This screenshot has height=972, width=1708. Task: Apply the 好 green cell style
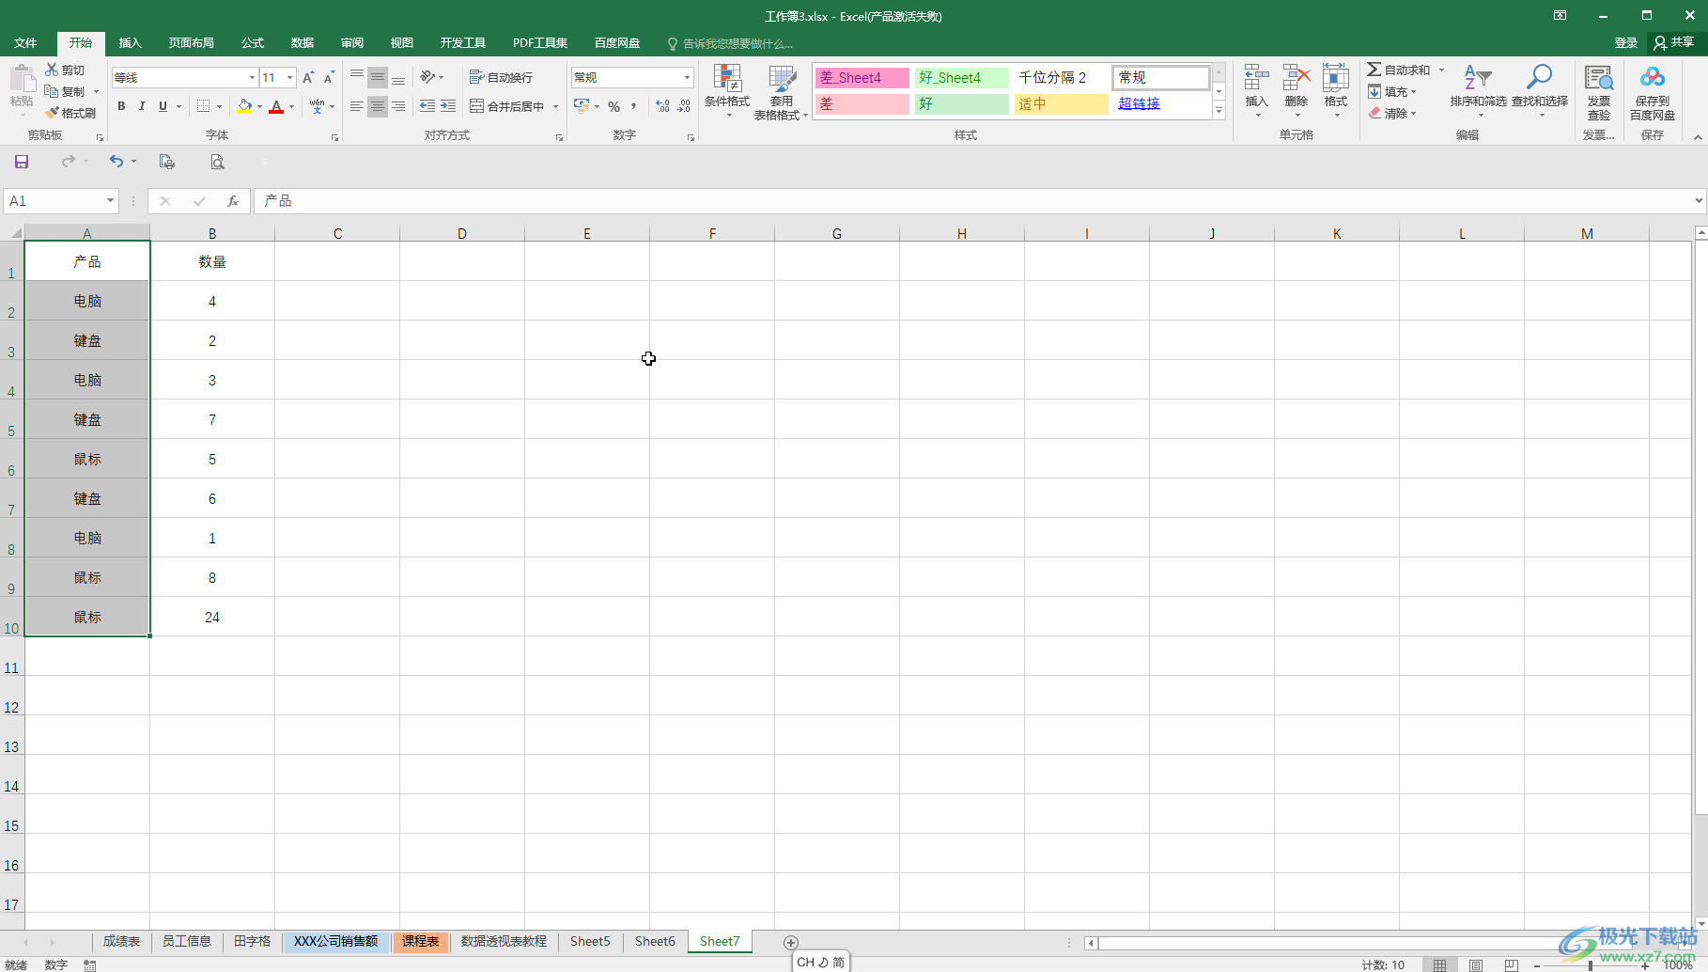point(961,103)
